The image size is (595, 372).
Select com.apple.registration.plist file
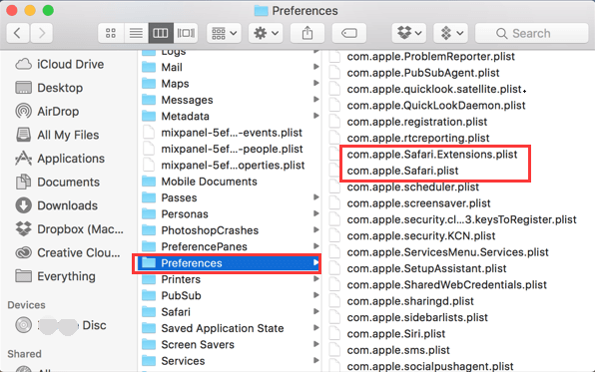coord(417,122)
